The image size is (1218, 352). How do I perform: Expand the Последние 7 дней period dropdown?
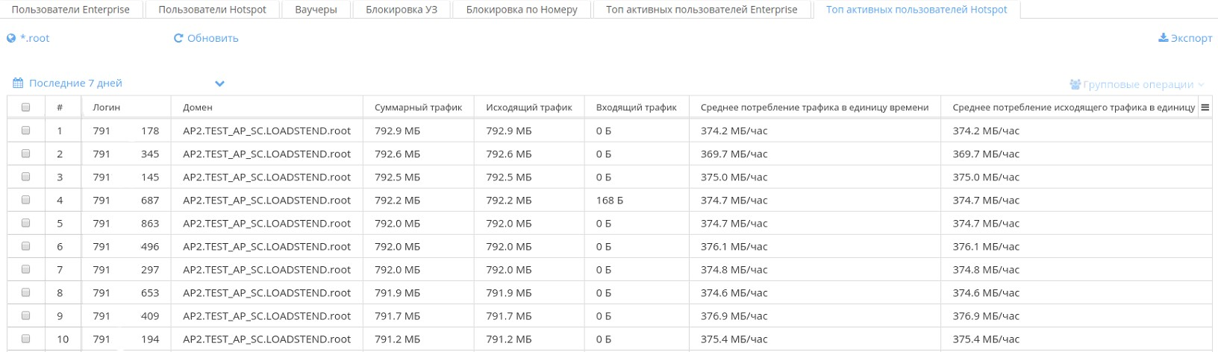[x=219, y=84]
